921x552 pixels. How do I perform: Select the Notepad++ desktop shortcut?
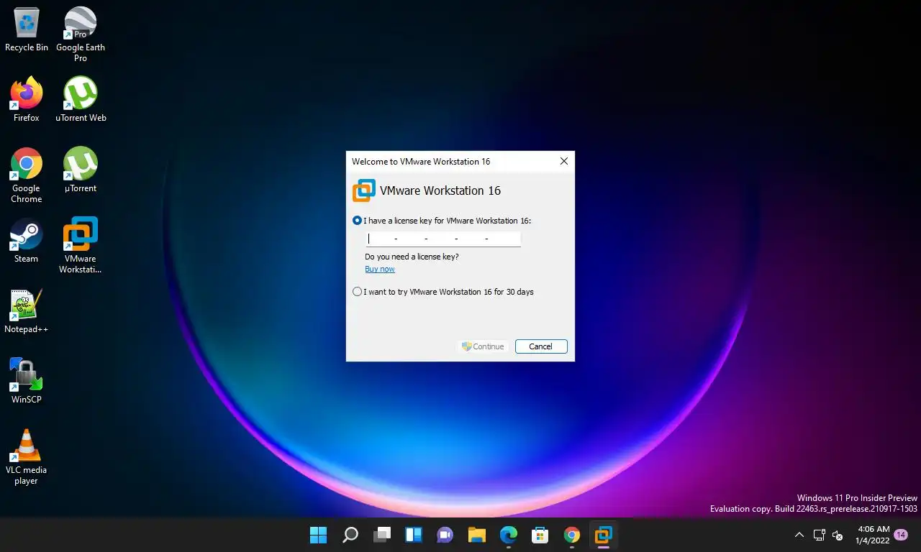click(27, 311)
